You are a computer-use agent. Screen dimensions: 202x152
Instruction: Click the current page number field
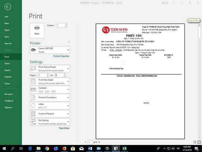pyautogui.click(x=90, y=142)
